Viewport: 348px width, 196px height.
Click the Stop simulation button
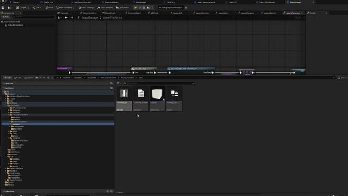[x=144, y=8]
